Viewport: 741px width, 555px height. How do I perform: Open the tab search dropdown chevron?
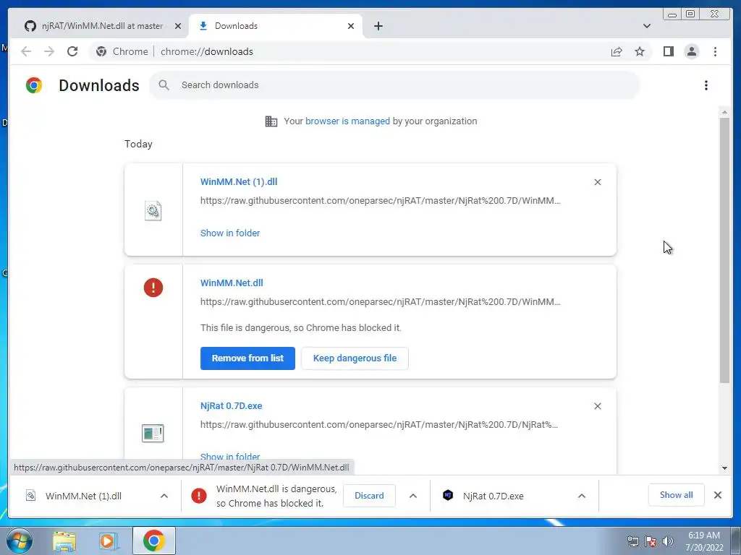coord(647,26)
